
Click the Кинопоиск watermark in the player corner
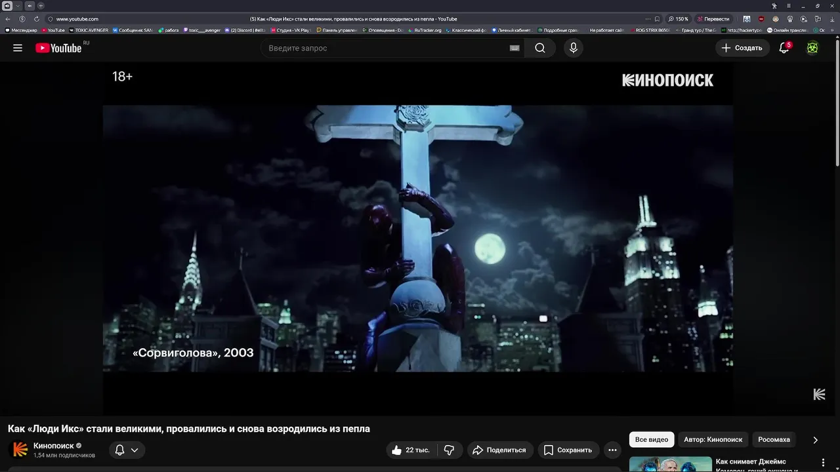(819, 394)
